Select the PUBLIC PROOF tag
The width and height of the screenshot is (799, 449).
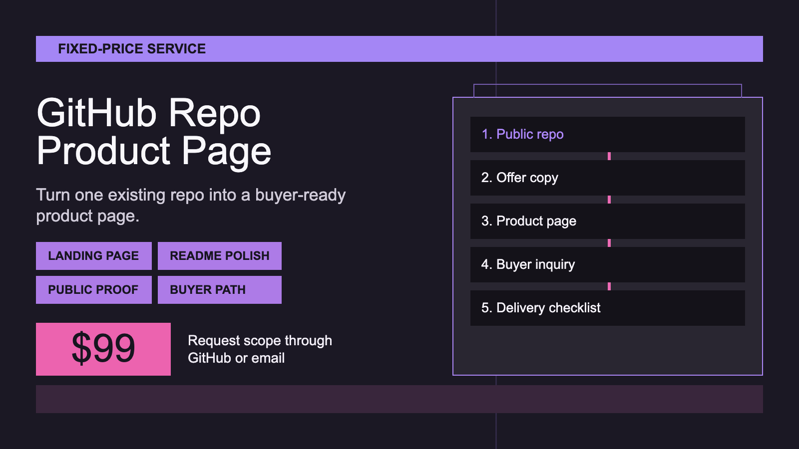[x=94, y=290]
